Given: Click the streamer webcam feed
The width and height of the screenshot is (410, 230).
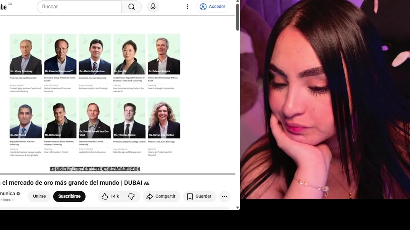Looking at the screenshot, I should pyautogui.click(x=325, y=99).
